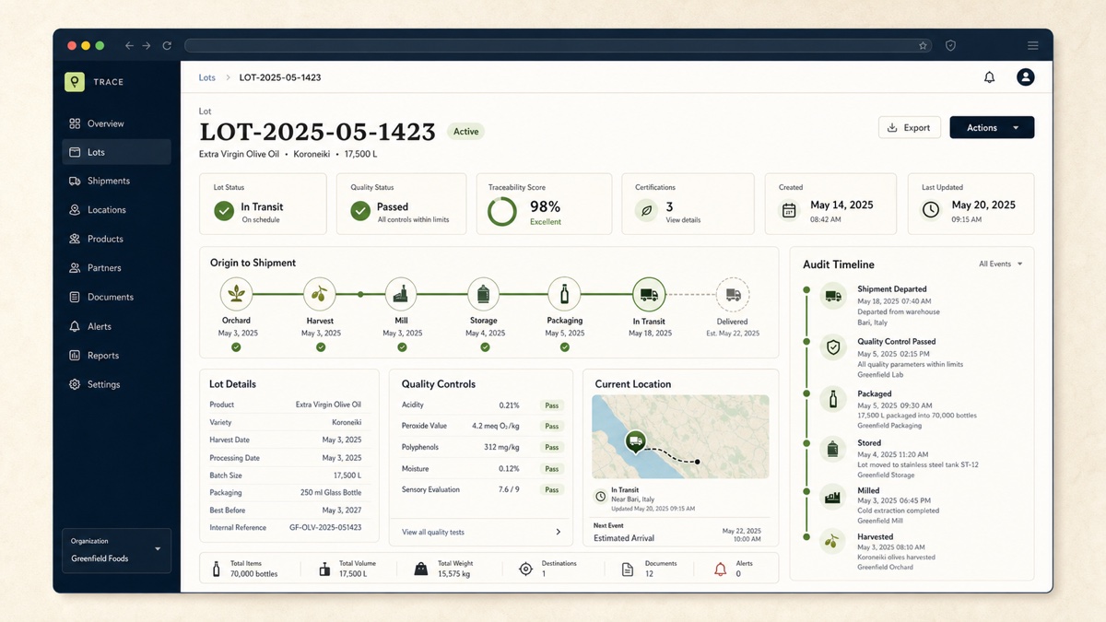Click the Harvested event olive icon
Screen dimensions: 1106x622
(x=833, y=543)
